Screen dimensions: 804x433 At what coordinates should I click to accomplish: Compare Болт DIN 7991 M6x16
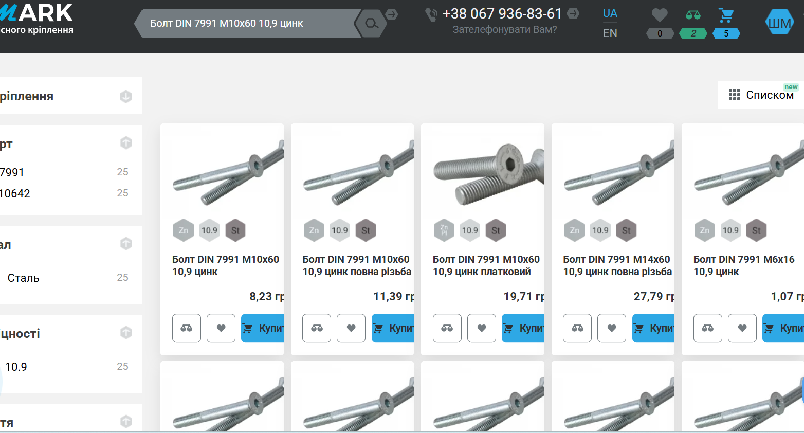708,328
